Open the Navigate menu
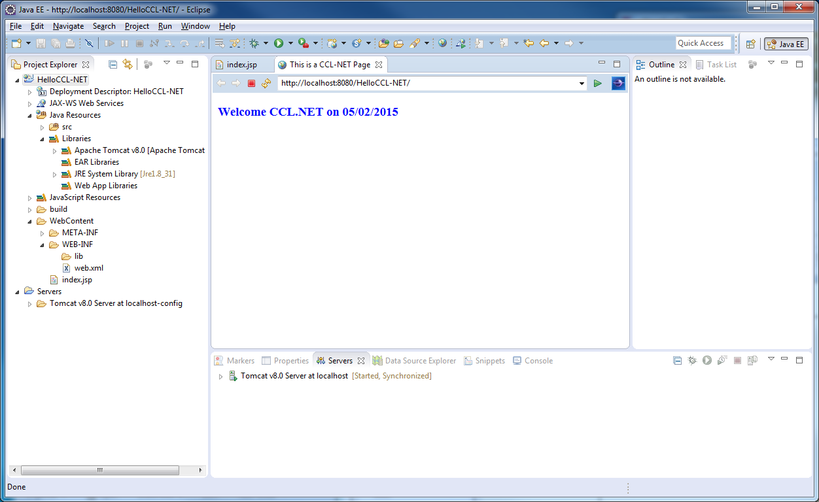 (x=68, y=26)
